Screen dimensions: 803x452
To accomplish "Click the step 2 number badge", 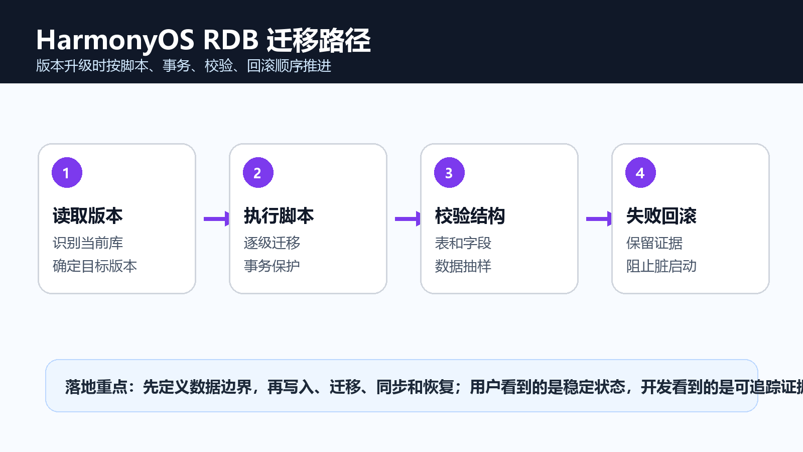I will [258, 173].
